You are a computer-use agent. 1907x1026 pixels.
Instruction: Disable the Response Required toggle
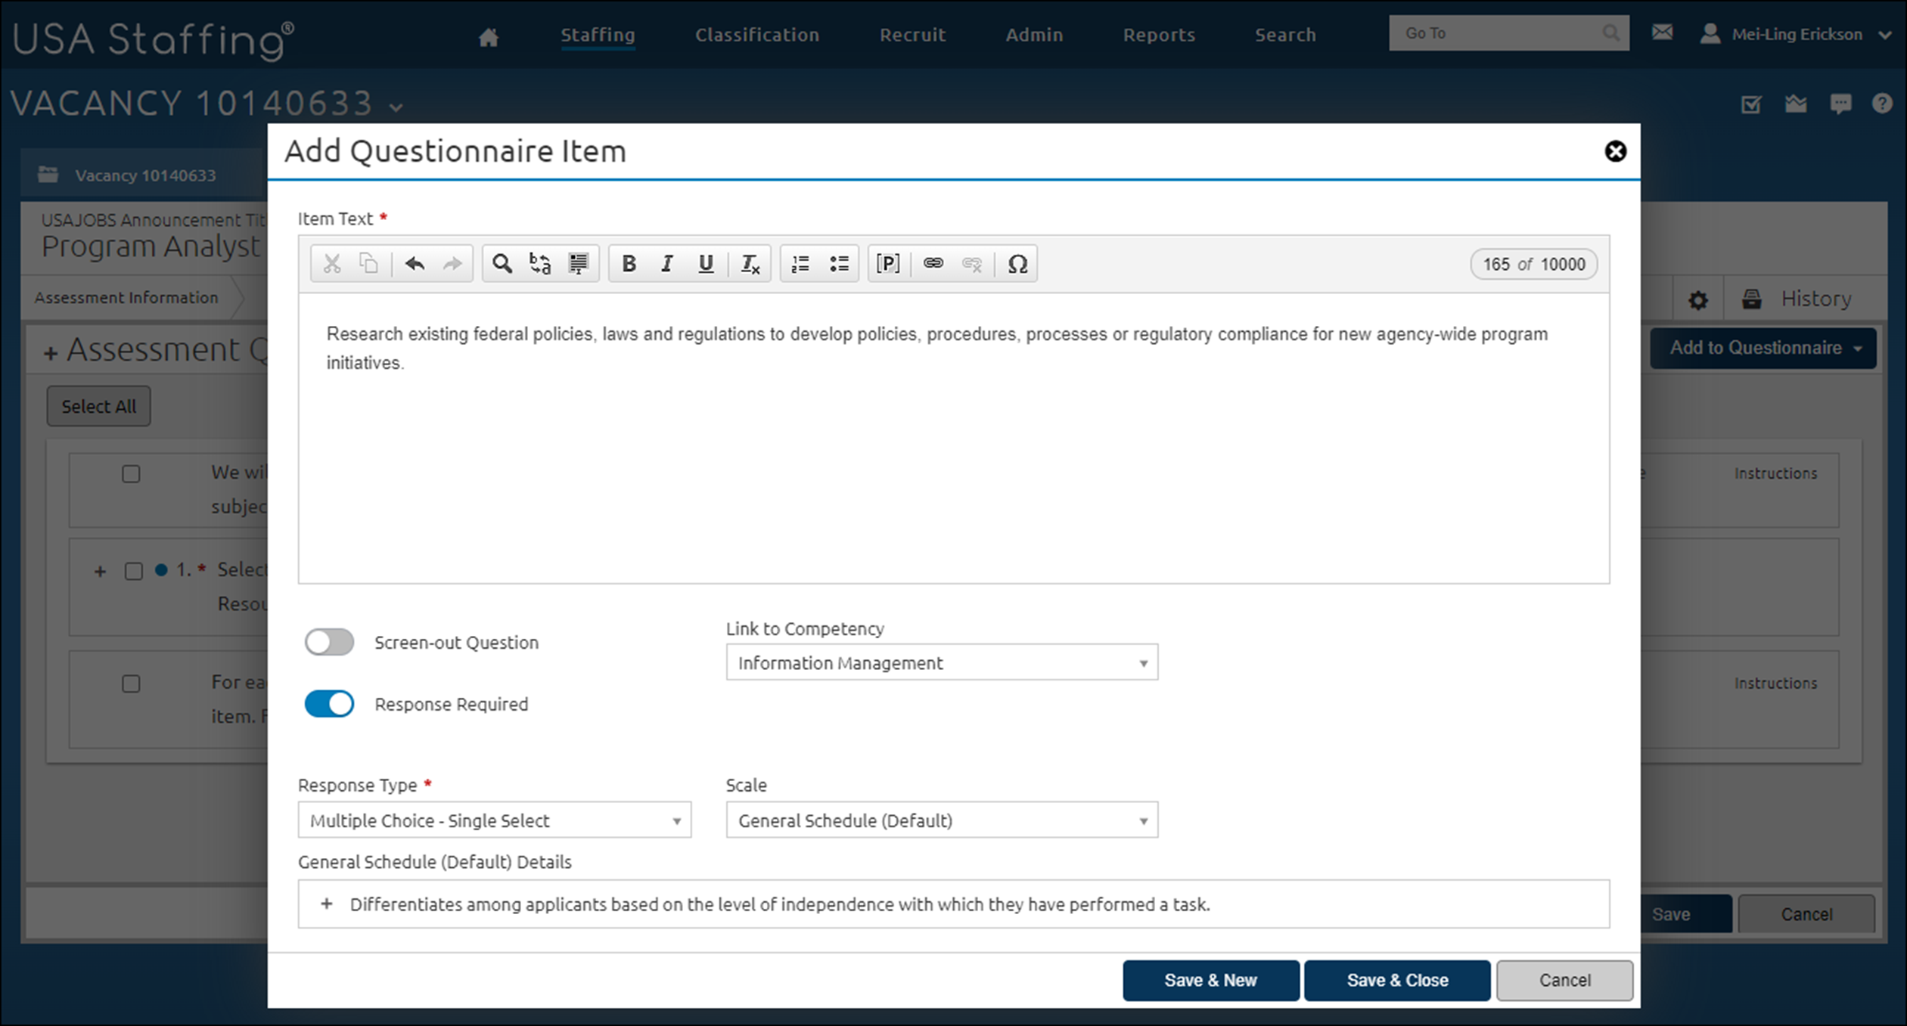pyautogui.click(x=329, y=704)
